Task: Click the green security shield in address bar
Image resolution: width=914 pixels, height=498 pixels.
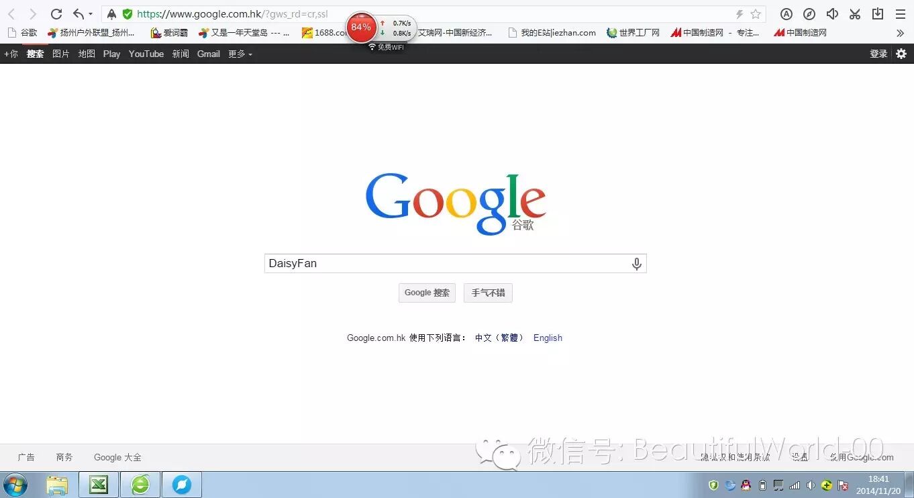Action: coord(128,14)
